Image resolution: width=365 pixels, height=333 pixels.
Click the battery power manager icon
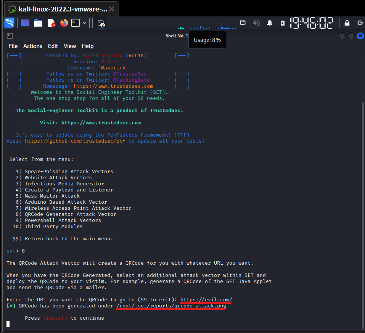[282, 23]
